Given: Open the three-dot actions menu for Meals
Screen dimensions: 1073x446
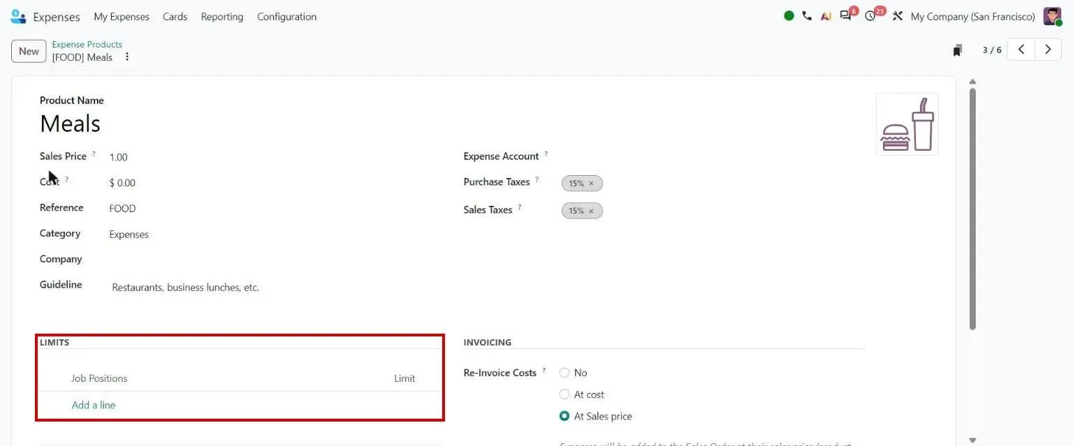Looking at the screenshot, I should tap(127, 57).
